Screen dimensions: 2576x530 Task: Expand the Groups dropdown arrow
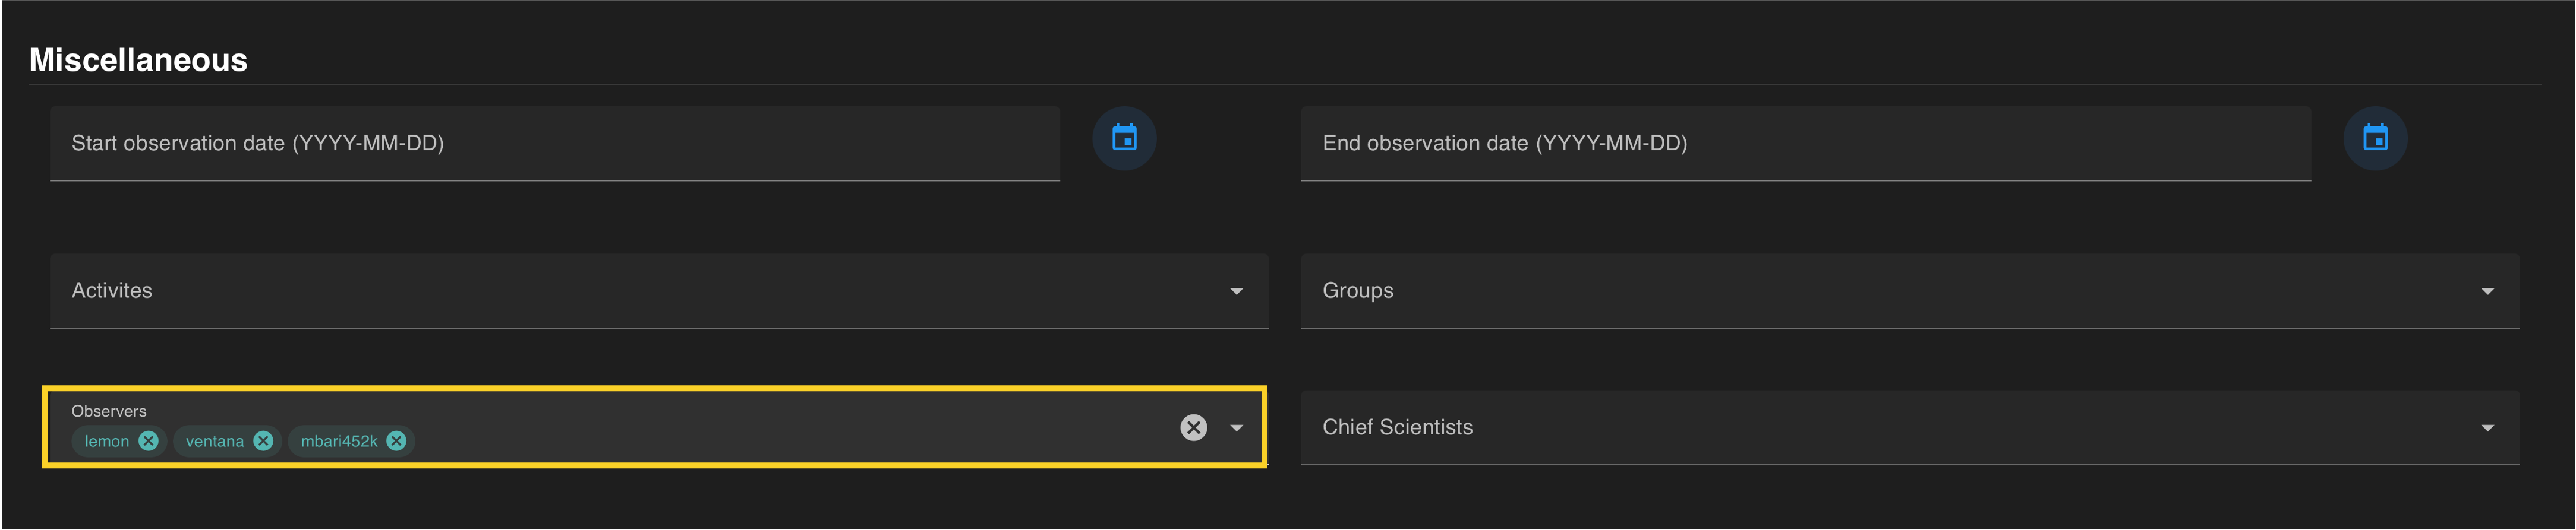(2487, 291)
